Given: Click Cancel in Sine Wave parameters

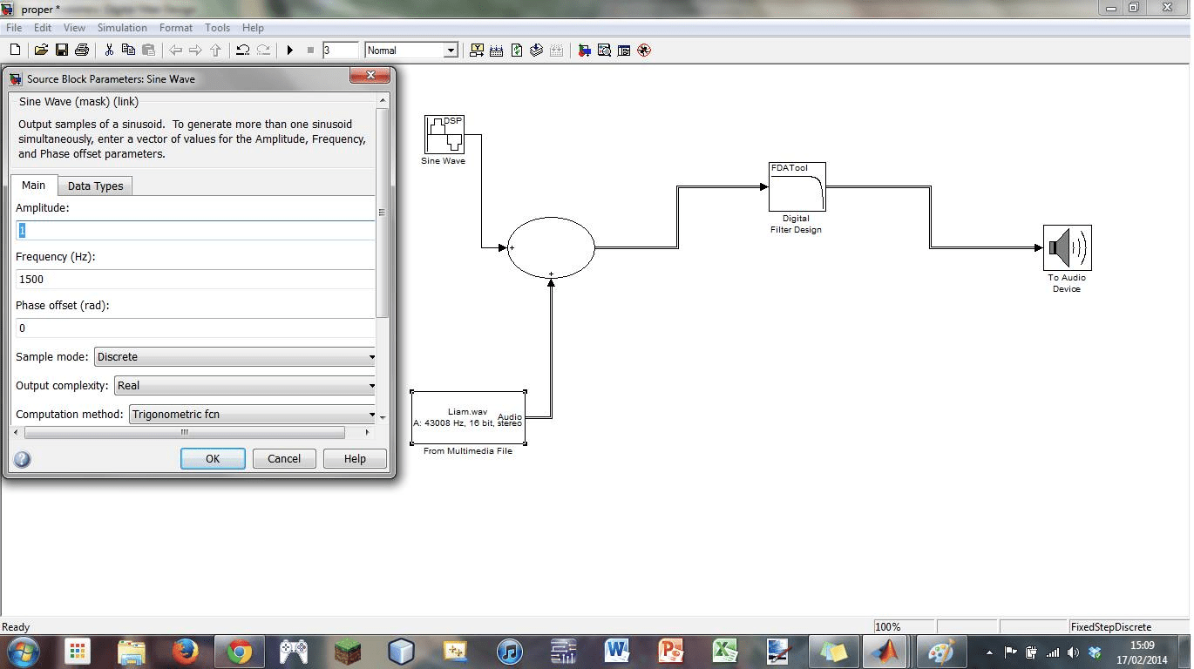Looking at the screenshot, I should [284, 458].
